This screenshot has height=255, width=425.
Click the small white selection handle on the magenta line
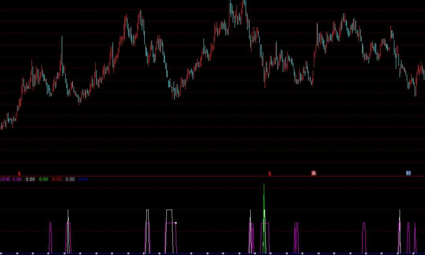click(176, 223)
